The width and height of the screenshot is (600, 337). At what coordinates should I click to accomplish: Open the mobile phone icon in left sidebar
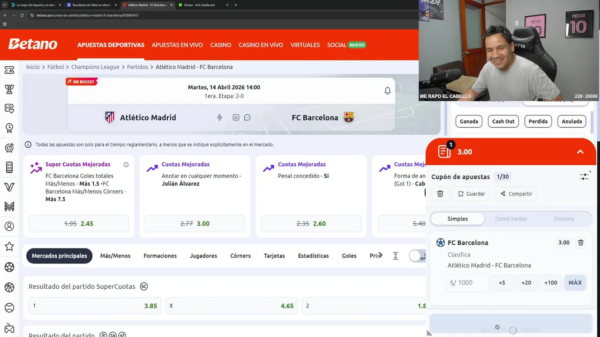click(x=9, y=167)
